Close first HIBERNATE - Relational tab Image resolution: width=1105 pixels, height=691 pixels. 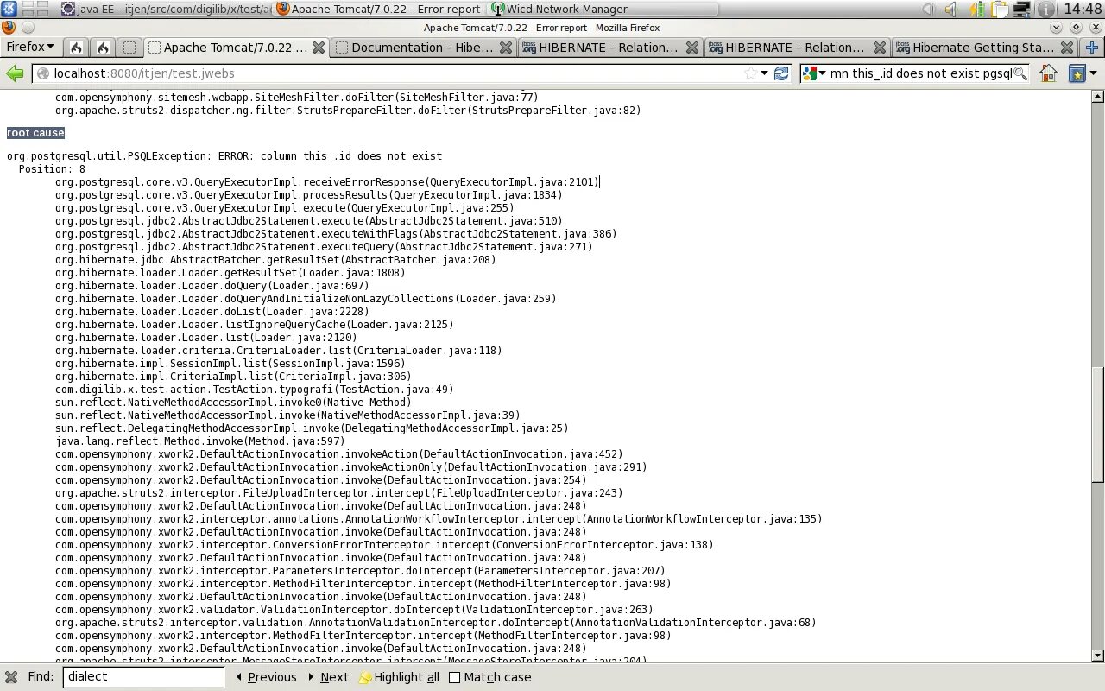(x=693, y=48)
